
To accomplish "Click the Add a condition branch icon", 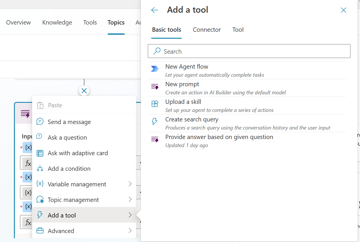I will 40,169.
